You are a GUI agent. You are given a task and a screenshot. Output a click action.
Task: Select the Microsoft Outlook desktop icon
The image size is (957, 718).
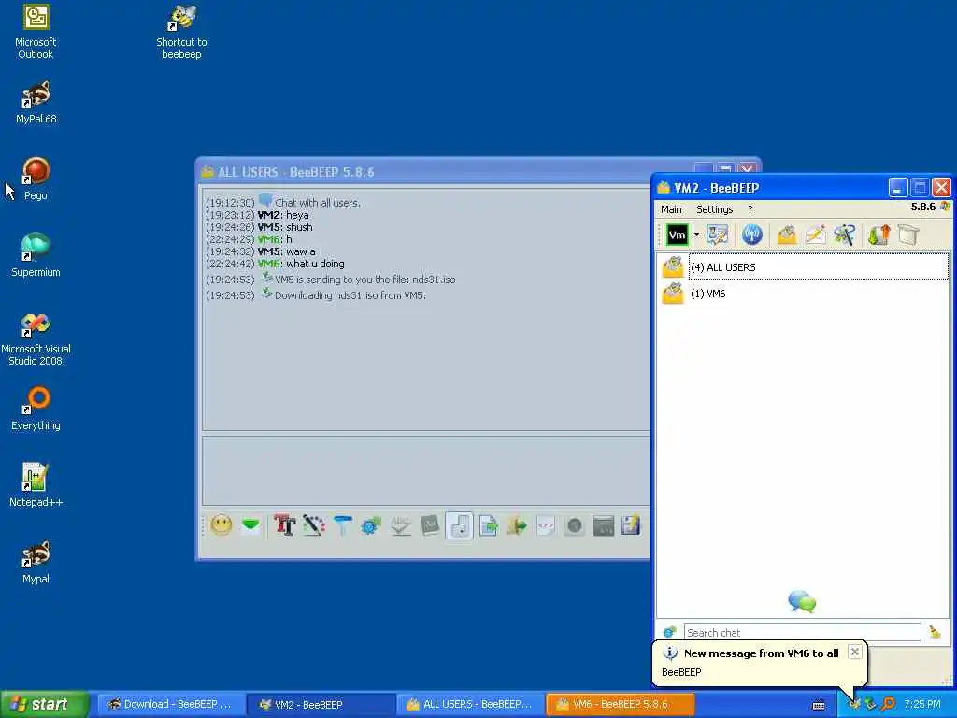36,31
